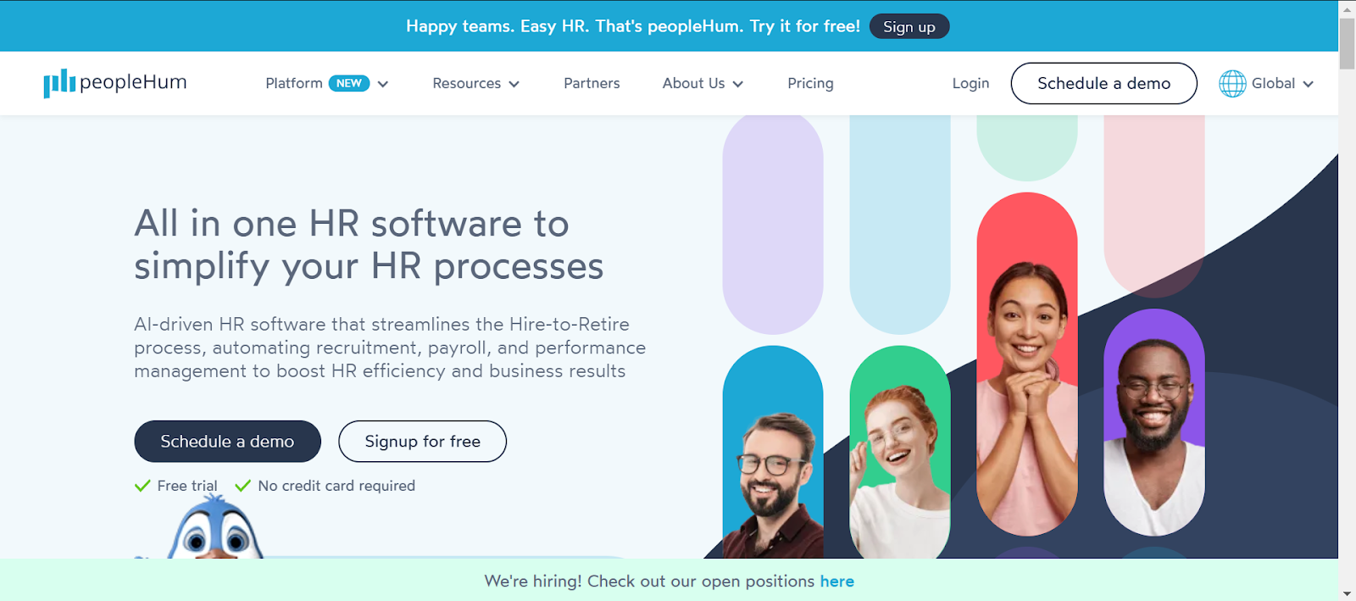The height and width of the screenshot is (601, 1356).
Task: Click the dark Schedule a demo hero button
Action: [227, 441]
